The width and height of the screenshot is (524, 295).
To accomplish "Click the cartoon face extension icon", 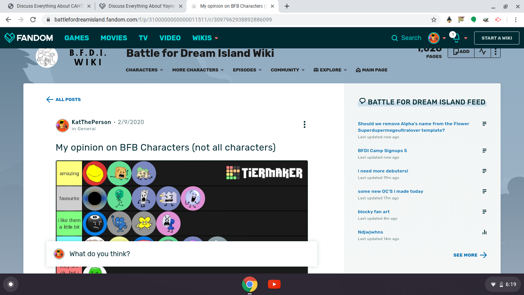I will pos(449,20).
